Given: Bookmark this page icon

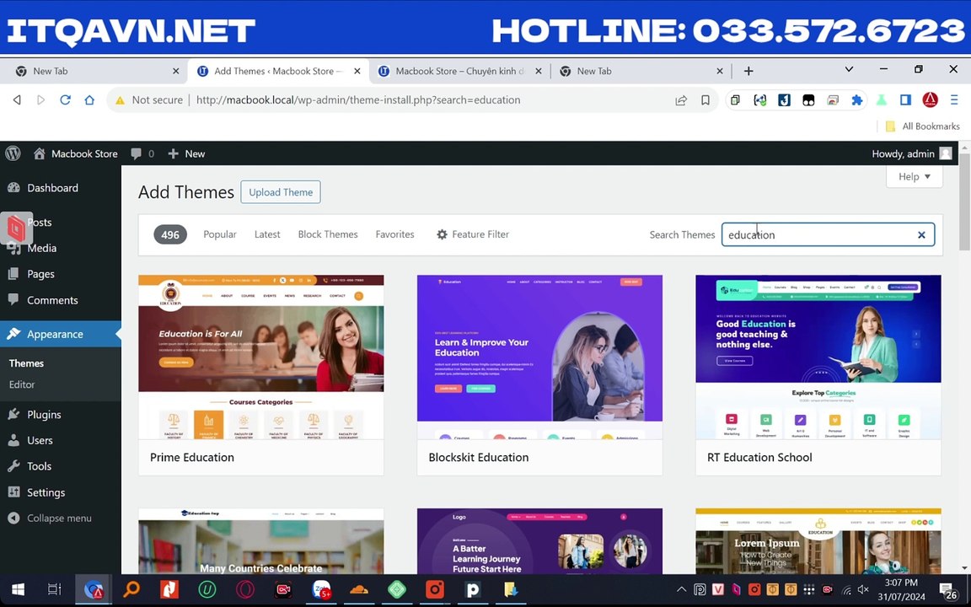Looking at the screenshot, I should (x=705, y=99).
